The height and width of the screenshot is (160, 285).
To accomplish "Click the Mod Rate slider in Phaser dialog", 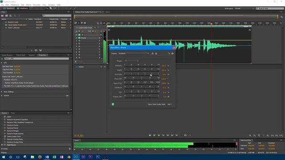I will [x=142, y=75].
